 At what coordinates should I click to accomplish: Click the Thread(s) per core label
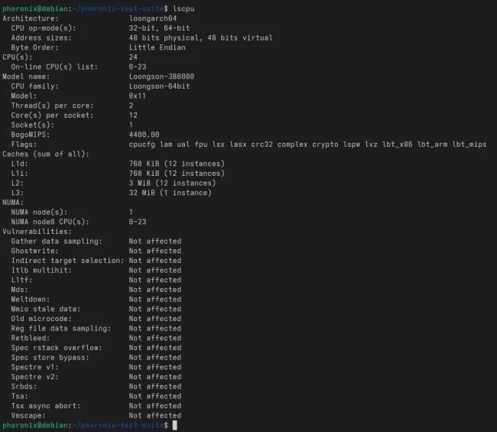pyautogui.click(x=50, y=105)
